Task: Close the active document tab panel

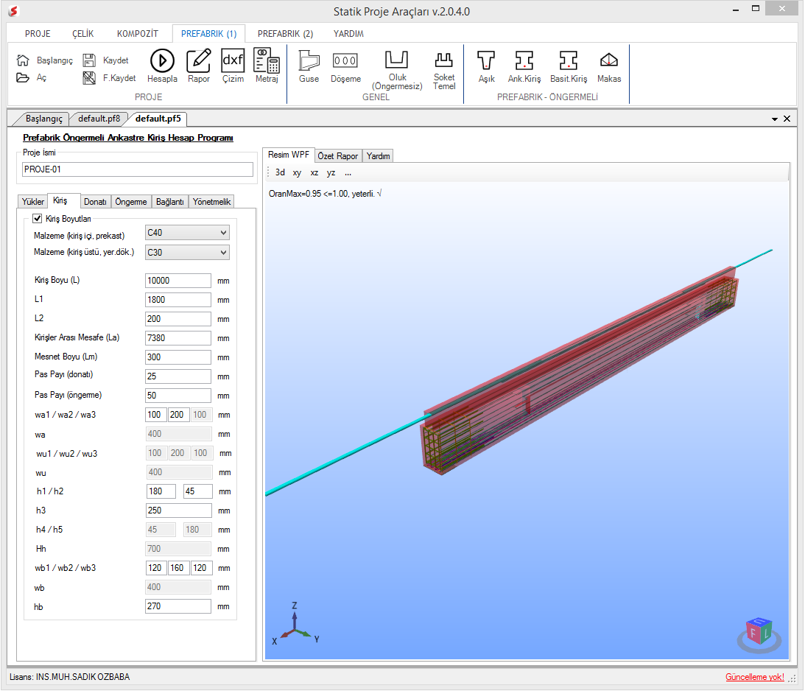Action: click(787, 119)
